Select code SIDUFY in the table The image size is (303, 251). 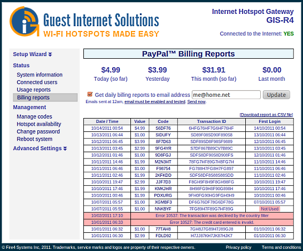tap(163, 135)
